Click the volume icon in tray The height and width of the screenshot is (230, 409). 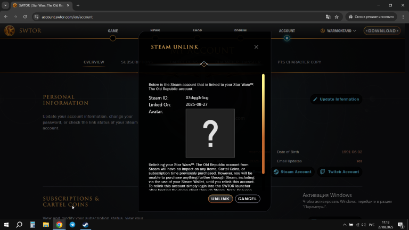click(364, 225)
